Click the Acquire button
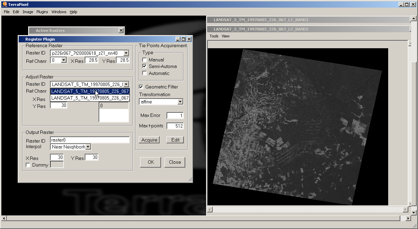The height and width of the screenshot is (229, 418). tap(150, 140)
